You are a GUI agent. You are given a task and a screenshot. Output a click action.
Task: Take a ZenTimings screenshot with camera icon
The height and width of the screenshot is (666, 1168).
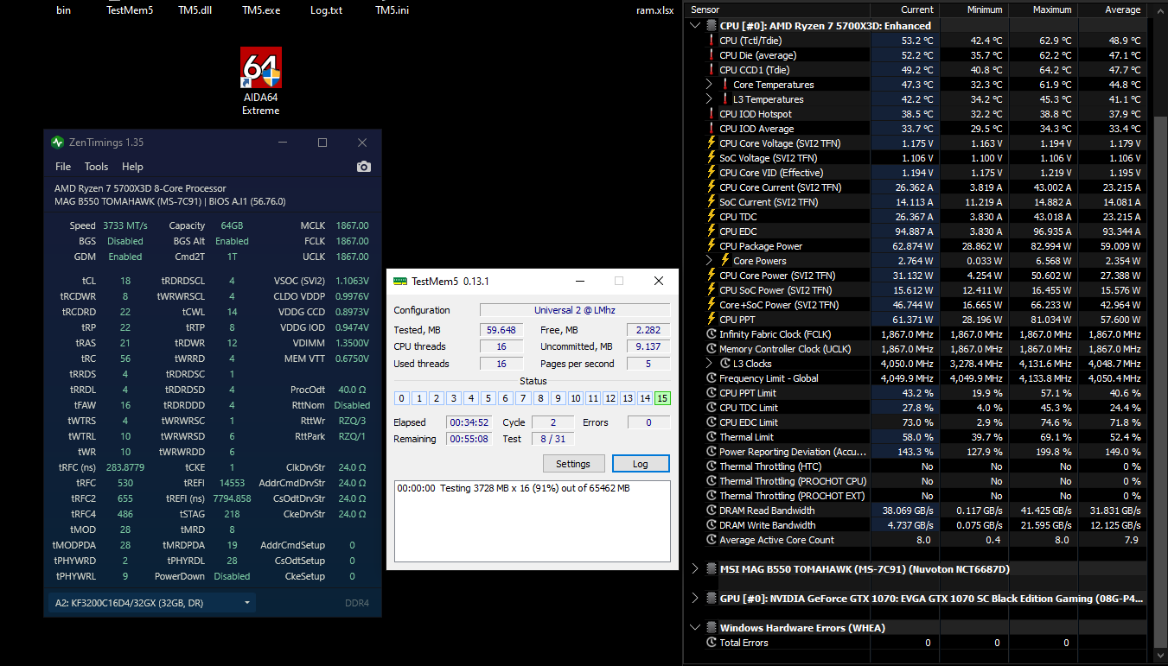(364, 167)
